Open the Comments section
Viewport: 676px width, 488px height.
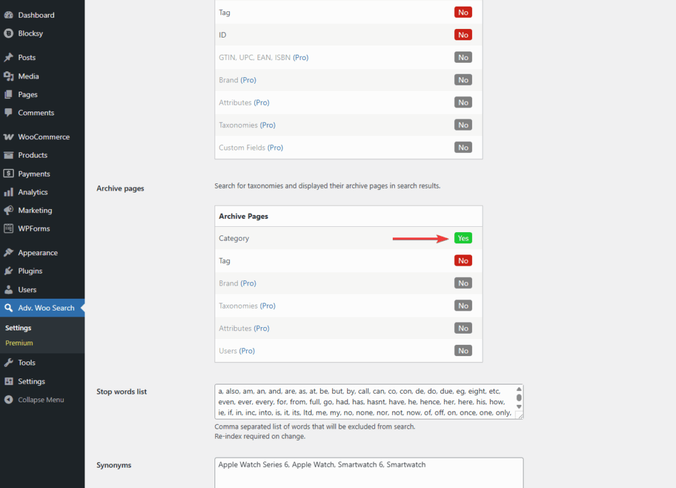(x=36, y=113)
